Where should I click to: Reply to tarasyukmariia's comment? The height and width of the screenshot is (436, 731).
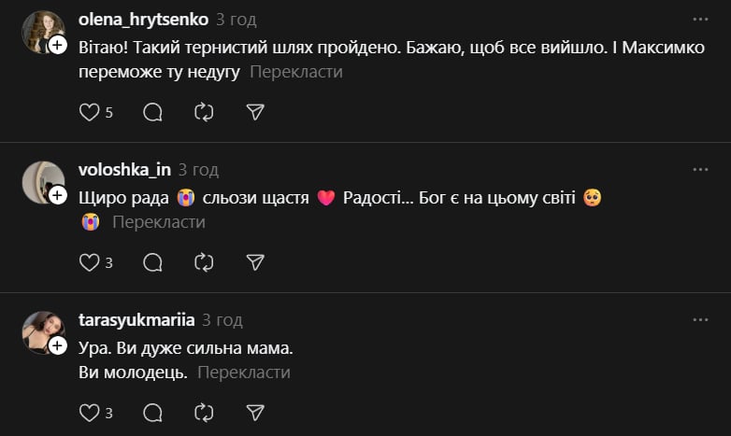(x=152, y=413)
